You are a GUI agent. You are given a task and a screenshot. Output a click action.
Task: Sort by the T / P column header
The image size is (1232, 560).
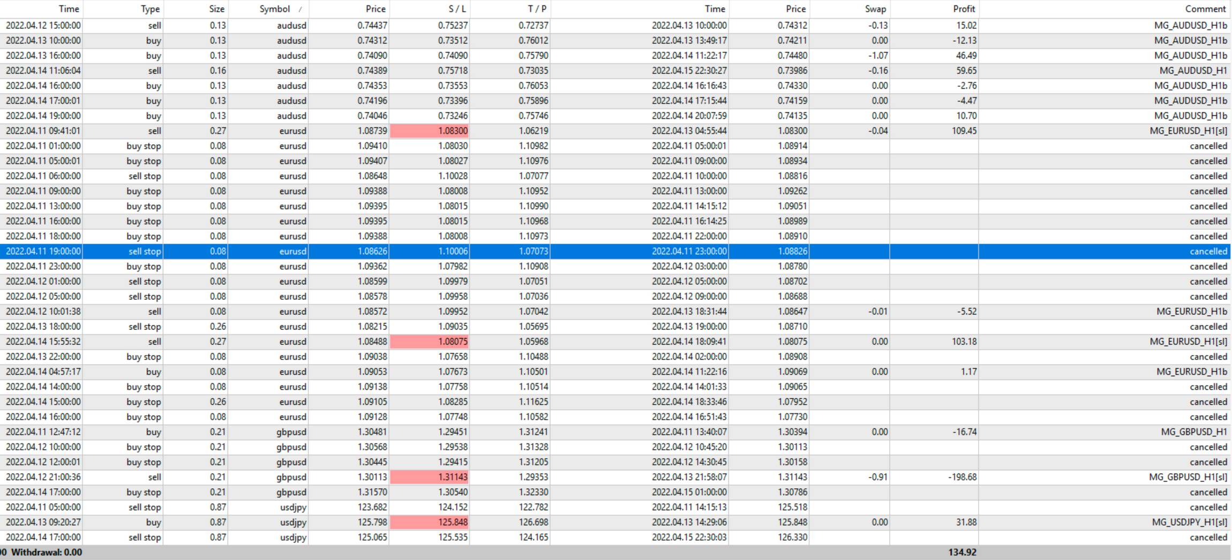tap(537, 9)
